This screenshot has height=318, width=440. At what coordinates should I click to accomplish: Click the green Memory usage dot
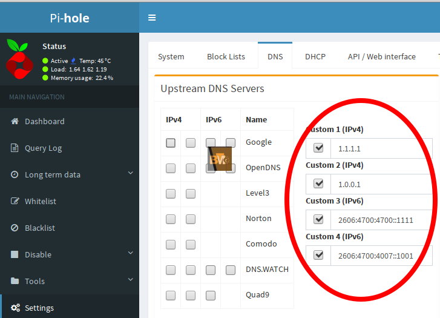pyautogui.click(x=45, y=78)
